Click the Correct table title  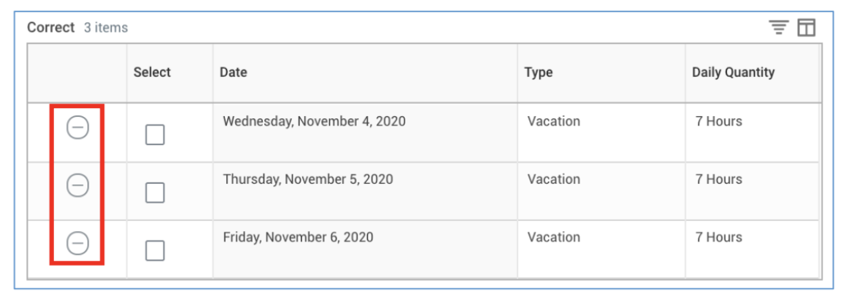(51, 28)
